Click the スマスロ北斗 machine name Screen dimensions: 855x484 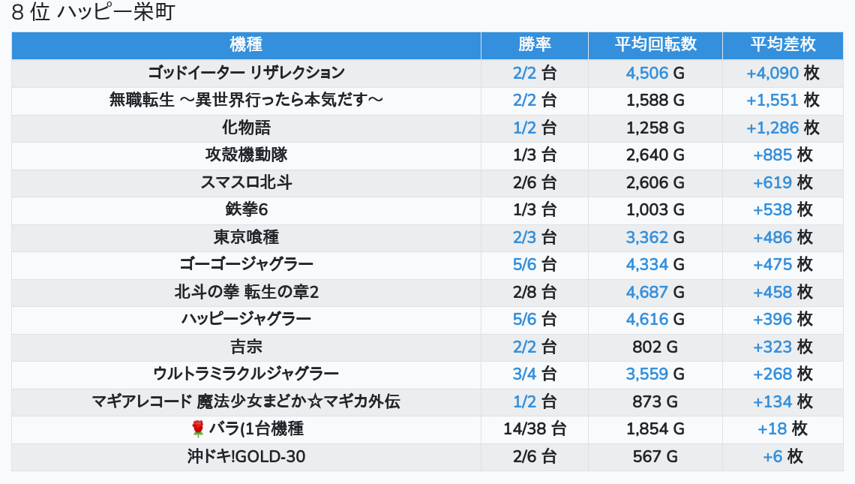click(x=246, y=182)
